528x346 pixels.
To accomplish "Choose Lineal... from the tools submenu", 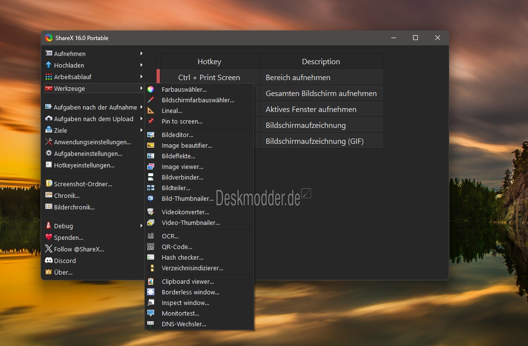I will pos(200,111).
